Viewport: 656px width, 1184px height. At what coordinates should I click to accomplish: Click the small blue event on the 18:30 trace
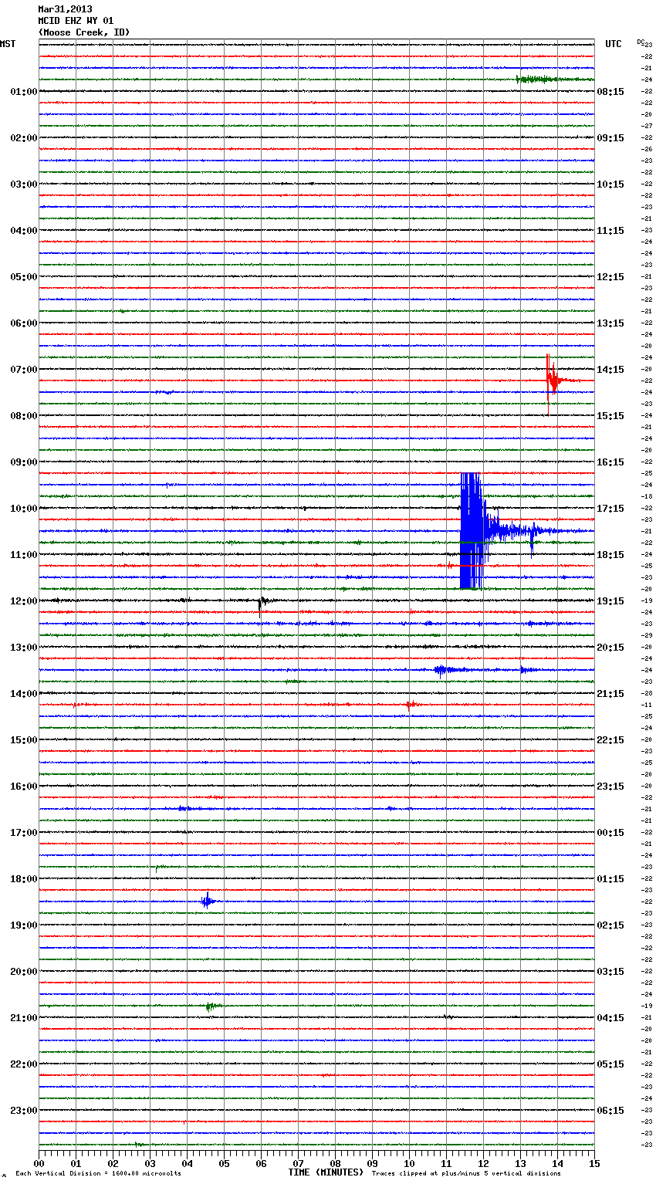(x=207, y=901)
